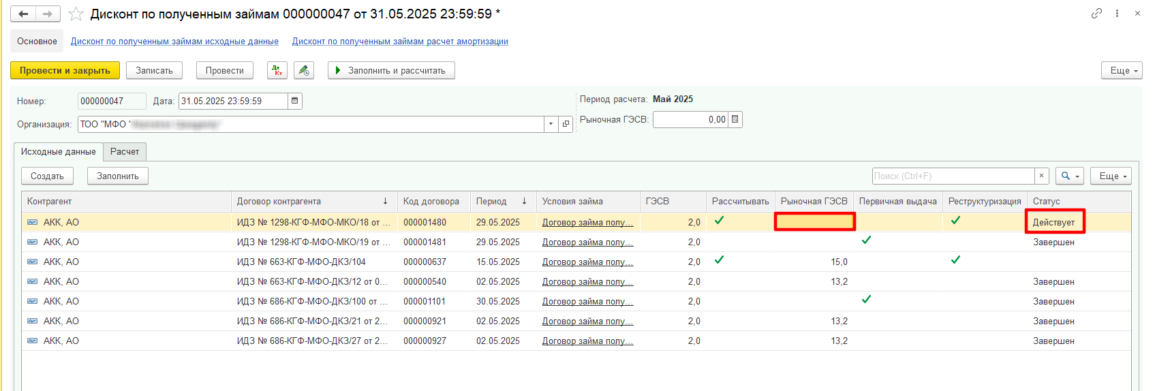Select Статус cell Действует

point(1054,222)
